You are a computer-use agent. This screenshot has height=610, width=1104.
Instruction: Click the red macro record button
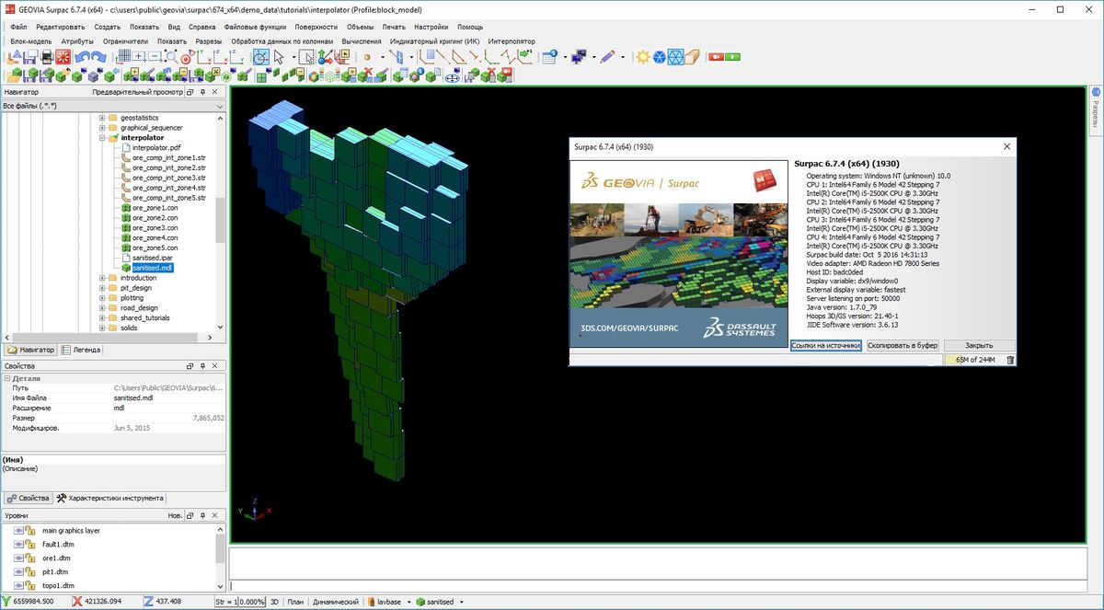click(717, 57)
